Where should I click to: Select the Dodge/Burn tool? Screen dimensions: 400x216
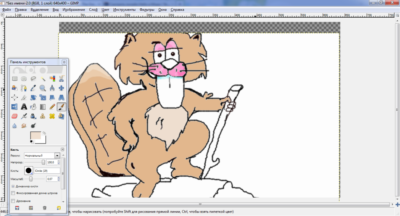tap(33, 126)
